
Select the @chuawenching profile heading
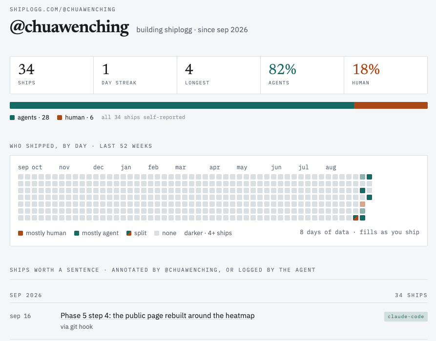tap(69, 27)
